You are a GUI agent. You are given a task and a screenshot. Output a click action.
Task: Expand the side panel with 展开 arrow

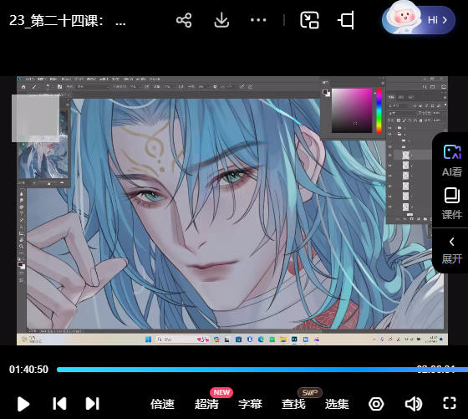pos(452,250)
